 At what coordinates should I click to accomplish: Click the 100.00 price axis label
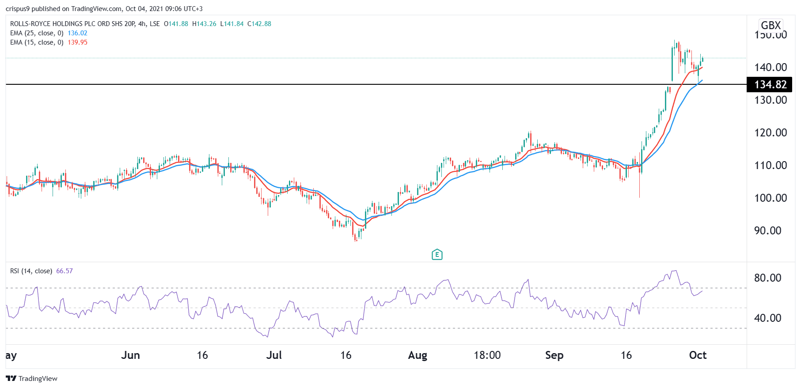tap(771, 198)
